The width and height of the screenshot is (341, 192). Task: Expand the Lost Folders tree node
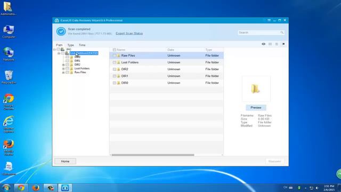pyautogui.click(x=63, y=69)
